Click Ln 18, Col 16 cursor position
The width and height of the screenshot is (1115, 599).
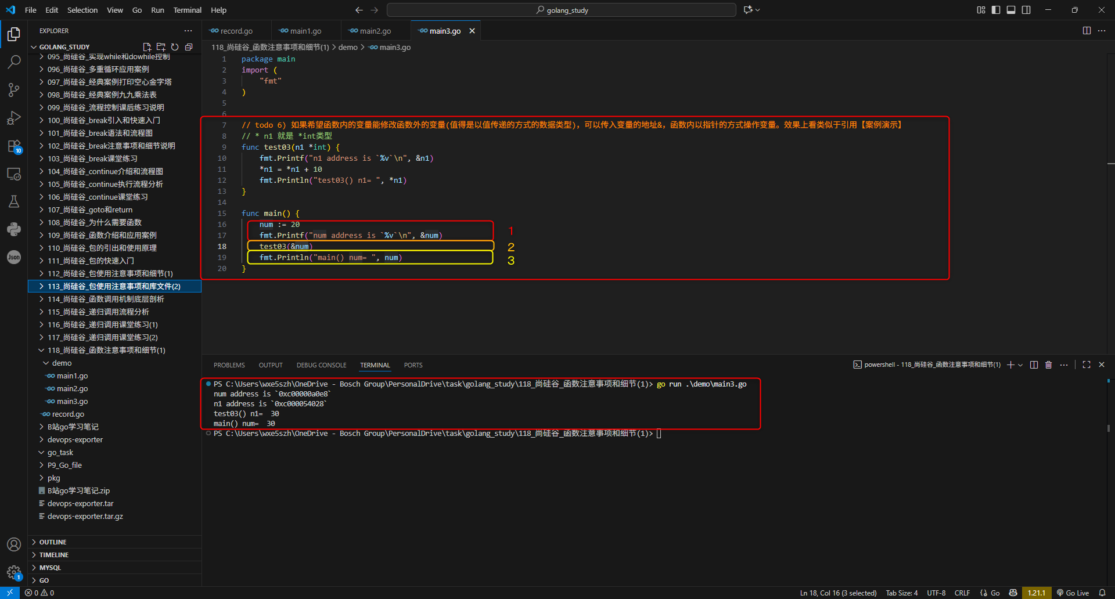(838, 593)
